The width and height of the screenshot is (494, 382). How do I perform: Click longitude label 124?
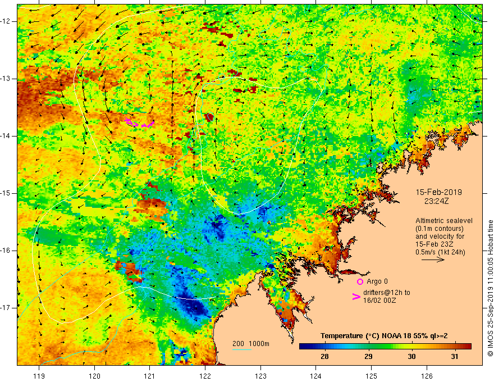(315, 376)
